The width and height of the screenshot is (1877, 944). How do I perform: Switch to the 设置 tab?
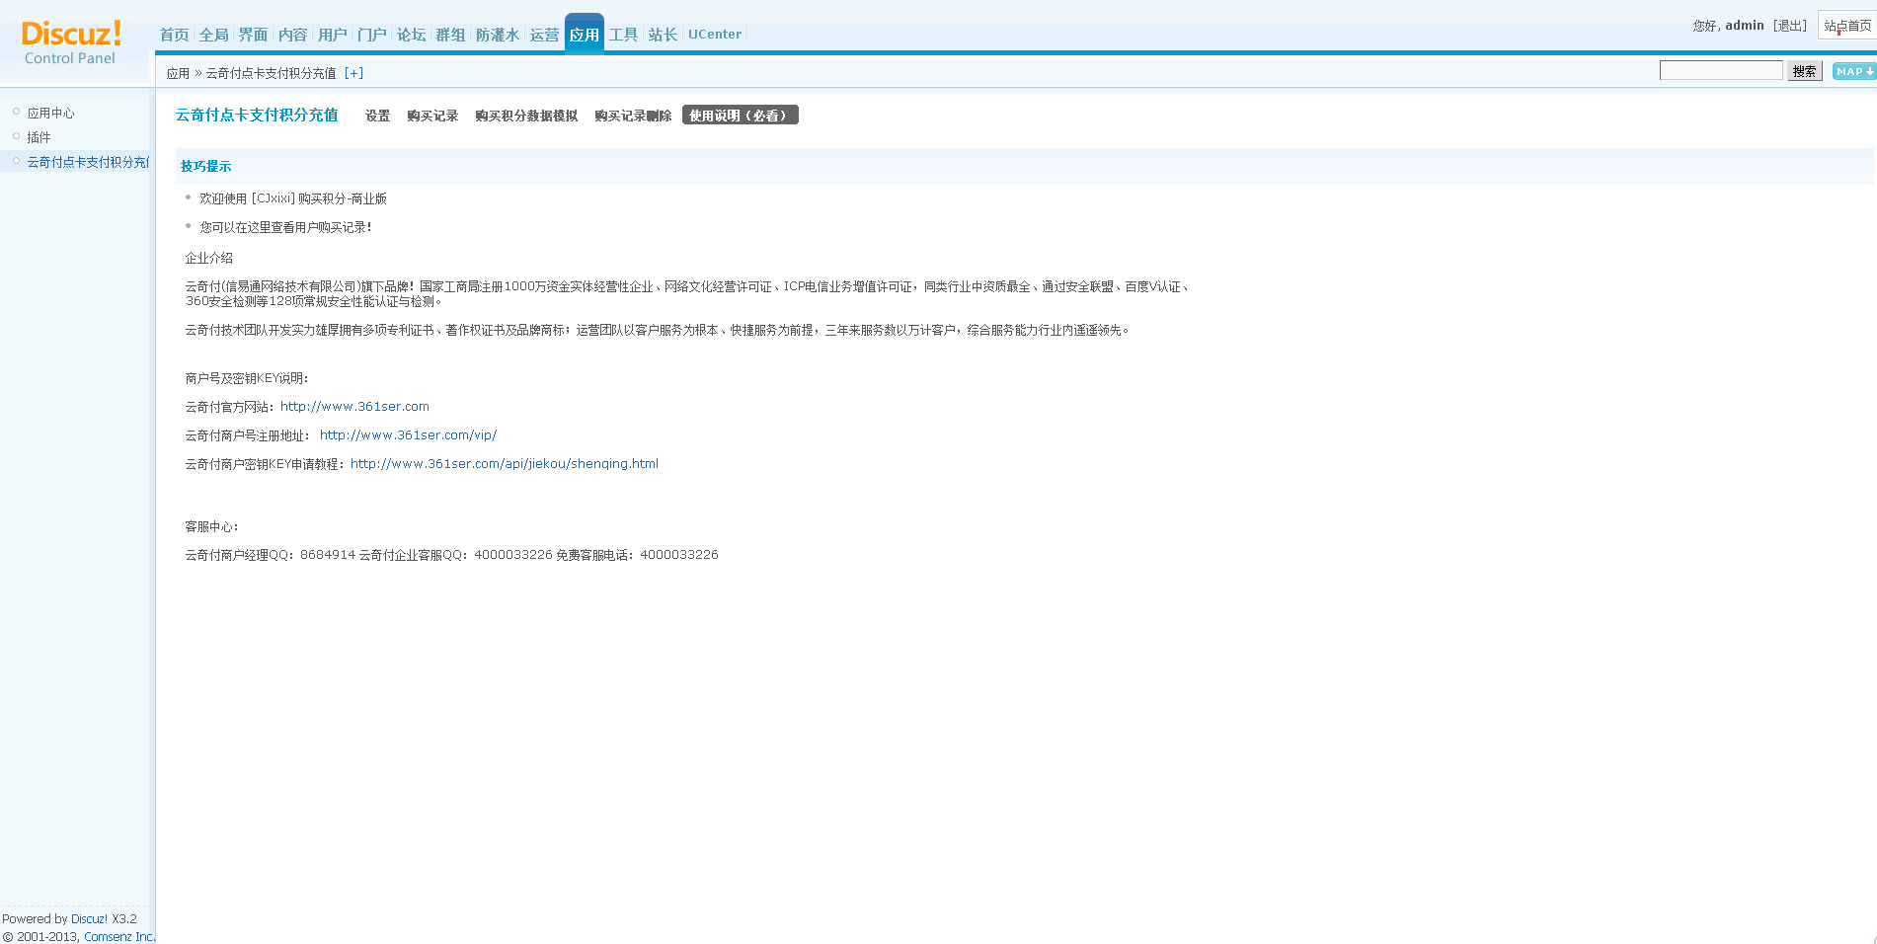coord(377,116)
